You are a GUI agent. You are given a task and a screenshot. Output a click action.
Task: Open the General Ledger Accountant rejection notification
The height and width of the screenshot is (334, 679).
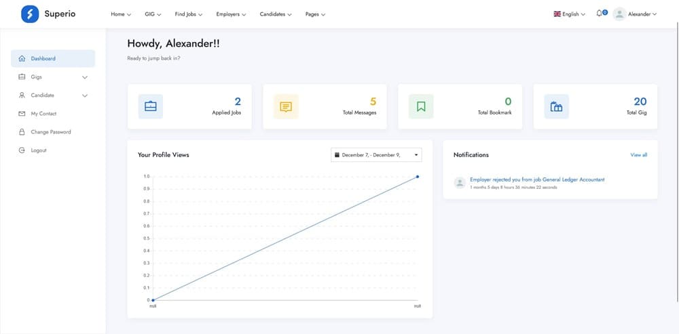(x=537, y=180)
